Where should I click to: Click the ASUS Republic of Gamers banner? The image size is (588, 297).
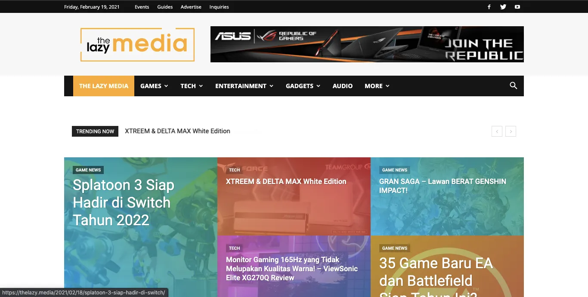click(367, 44)
